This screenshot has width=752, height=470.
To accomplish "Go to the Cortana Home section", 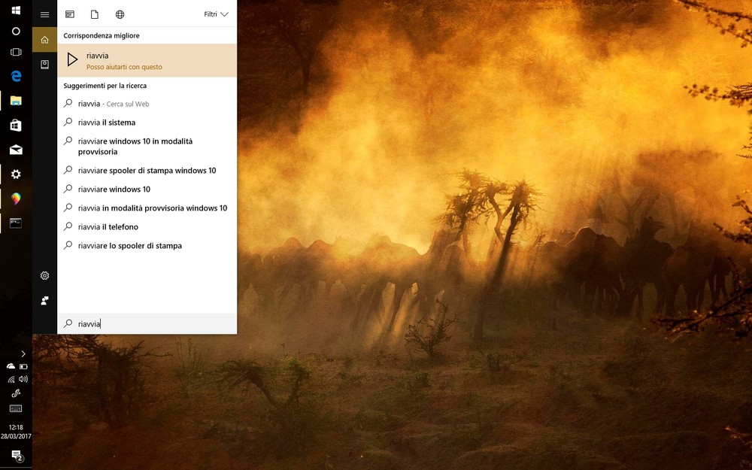I will click(x=44, y=39).
